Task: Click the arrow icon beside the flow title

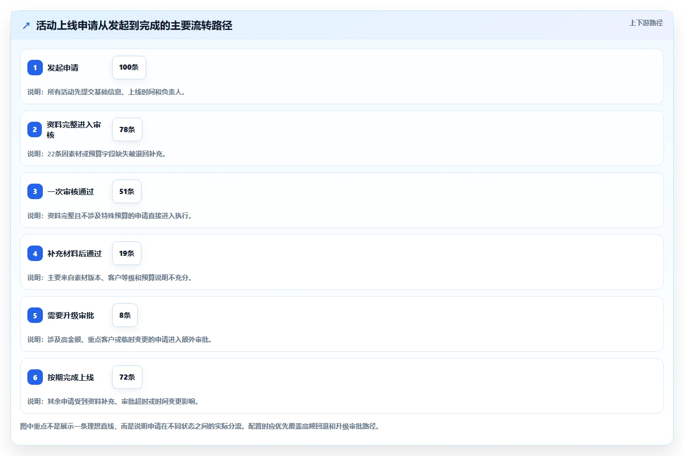Action: coord(26,26)
